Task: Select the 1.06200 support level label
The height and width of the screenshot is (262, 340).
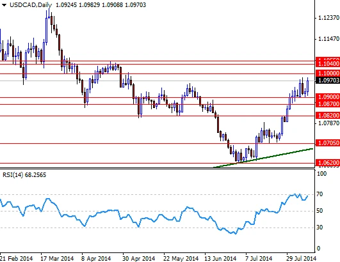Action: point(328,162)
